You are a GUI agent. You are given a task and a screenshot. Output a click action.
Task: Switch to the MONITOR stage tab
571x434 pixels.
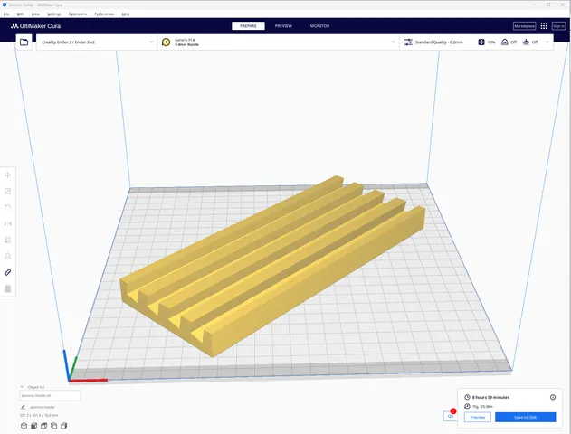click(319, 26)
